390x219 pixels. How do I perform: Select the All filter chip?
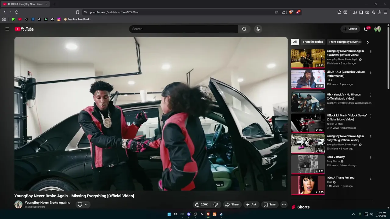[x=295, y=42]
